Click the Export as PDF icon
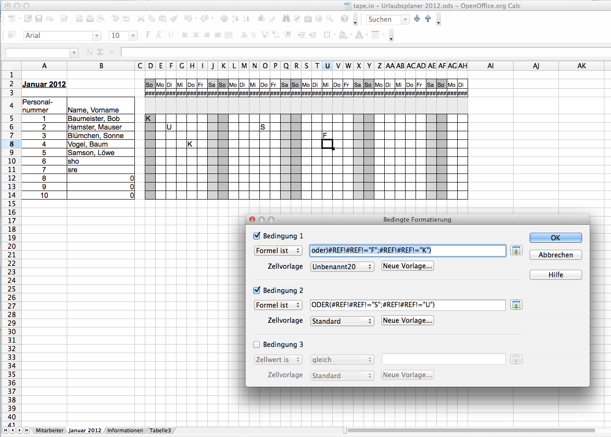611x437 pixels. pos(79,19)
